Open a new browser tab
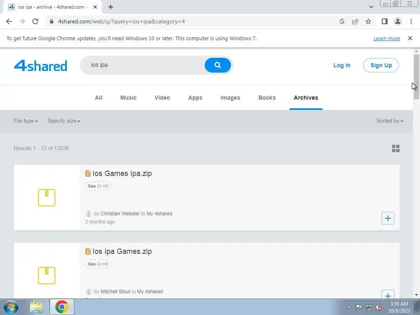Viewport: 420px width, 315px height. pyautogui.click(x=111, y=7)
